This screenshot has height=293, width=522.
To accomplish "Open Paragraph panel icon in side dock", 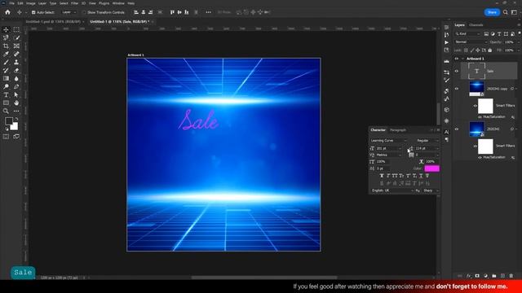I will (446, 140).
